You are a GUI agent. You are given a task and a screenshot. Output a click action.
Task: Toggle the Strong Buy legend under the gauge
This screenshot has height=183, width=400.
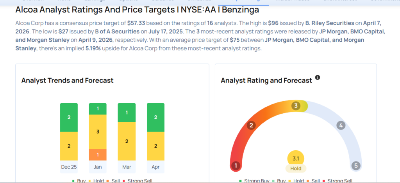click(255, 181)
